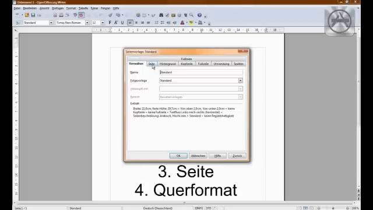Image resolution: width=373 pixels, height=210 pixels.
Task: Open the font name dropdown Times New Roman
Action: click(x=87, y=23)
